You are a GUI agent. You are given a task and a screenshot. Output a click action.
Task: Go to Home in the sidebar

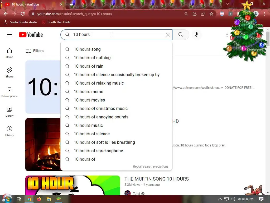[9, 53]
